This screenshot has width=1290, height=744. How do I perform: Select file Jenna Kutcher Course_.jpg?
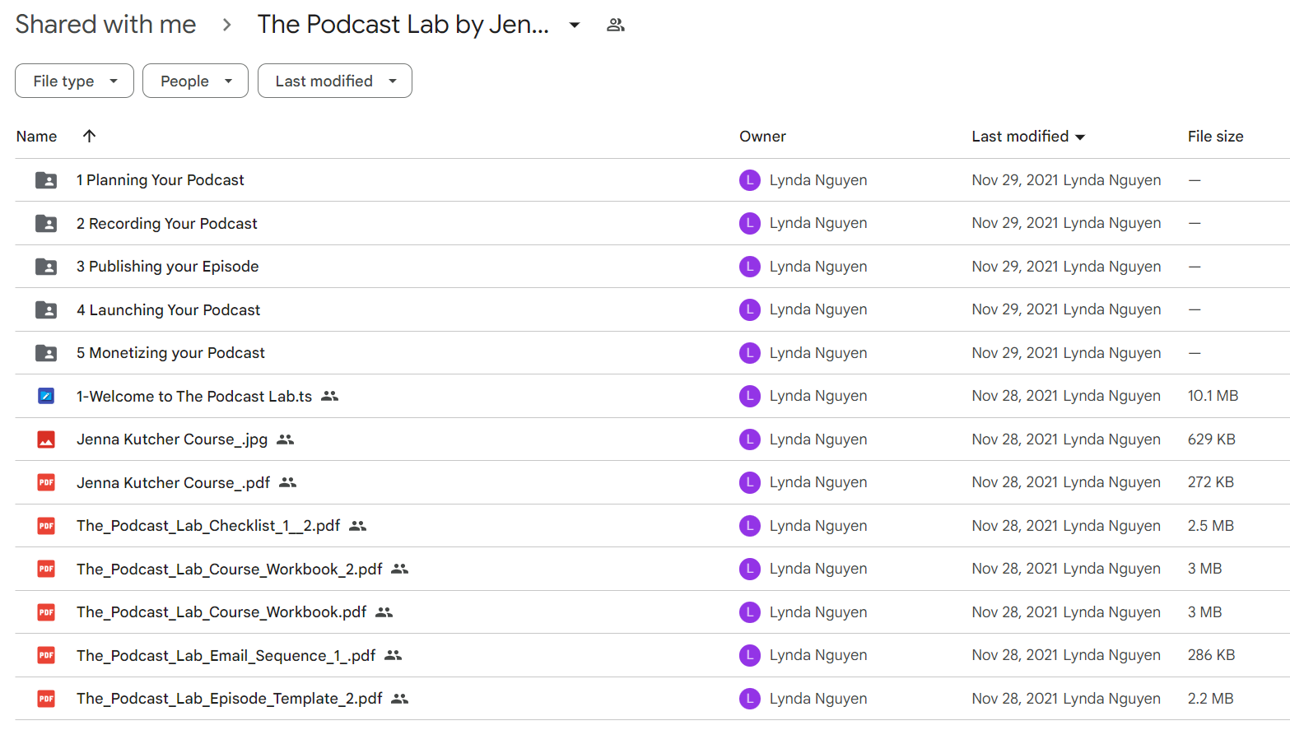tap(172, 439)
